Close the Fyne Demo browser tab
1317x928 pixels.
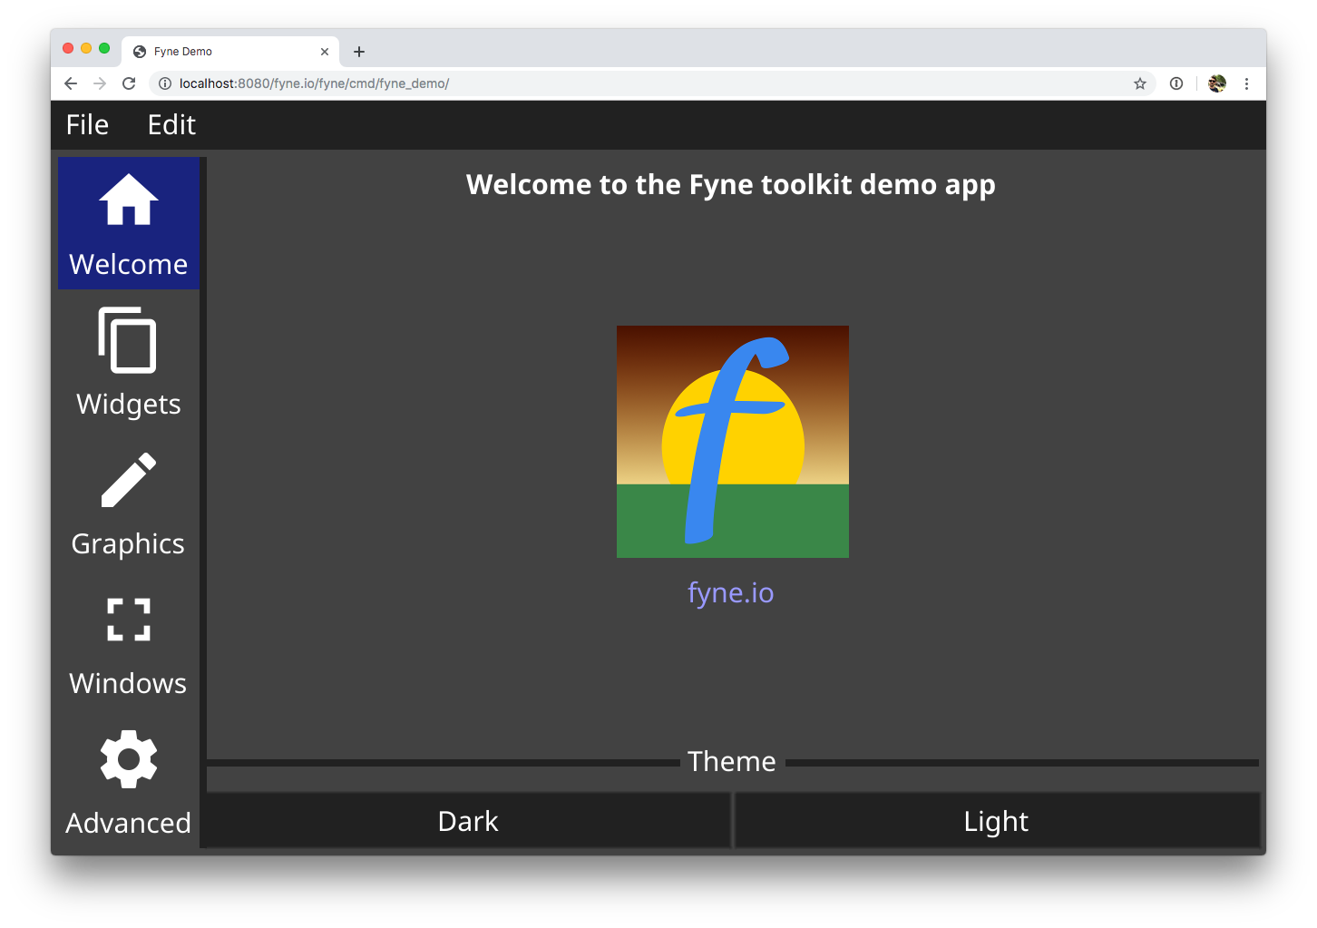coord(325,52)
